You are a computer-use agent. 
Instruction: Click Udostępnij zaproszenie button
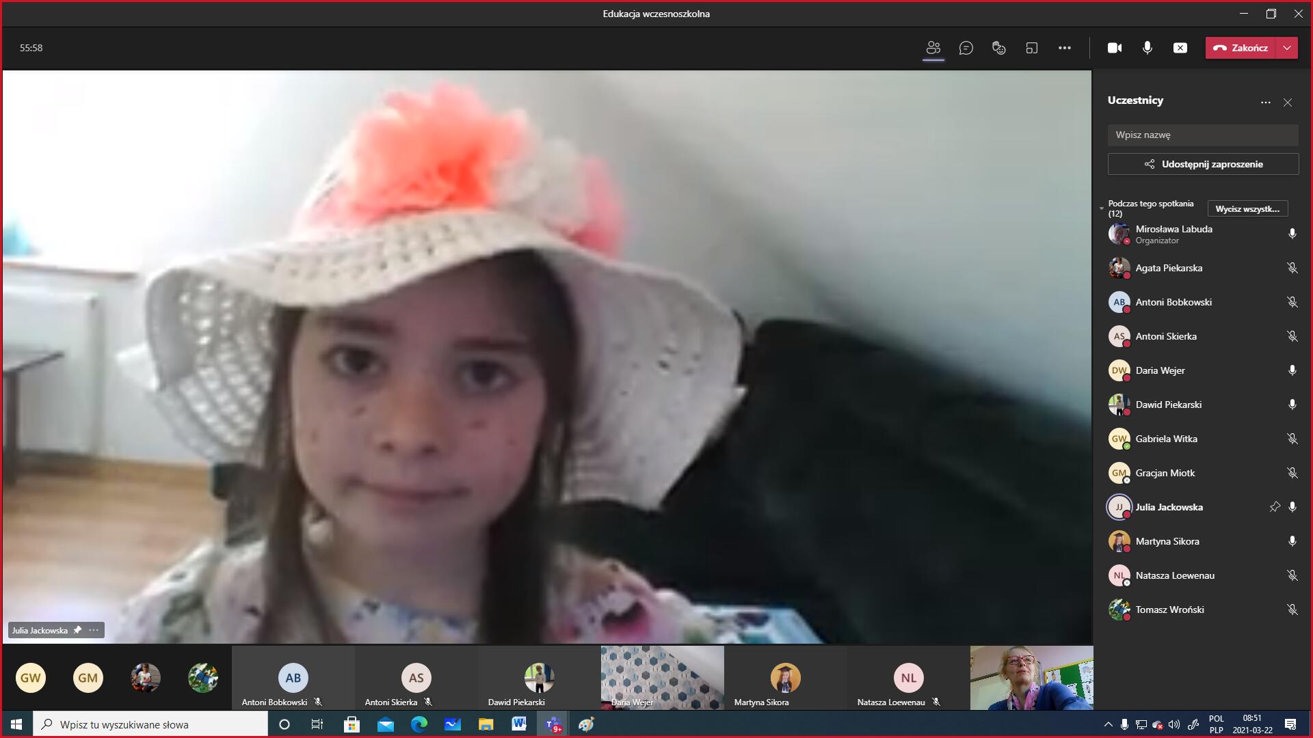click(1203, 164)
